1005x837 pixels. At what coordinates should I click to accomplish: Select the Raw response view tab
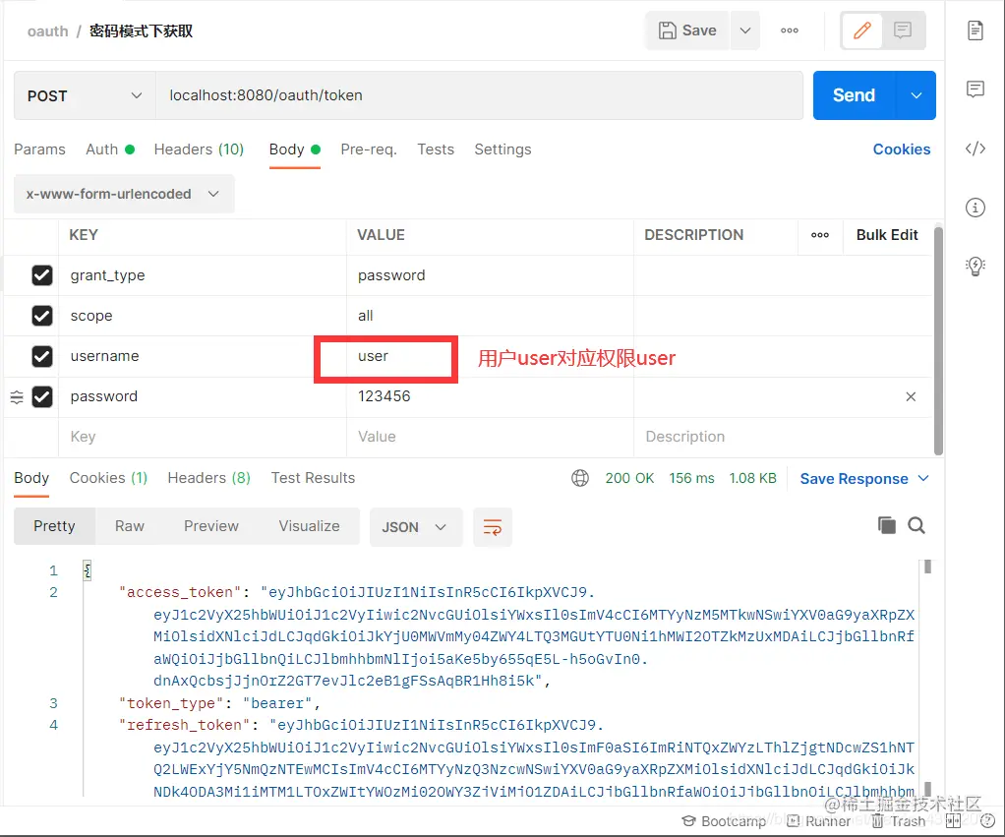(130, 526)
